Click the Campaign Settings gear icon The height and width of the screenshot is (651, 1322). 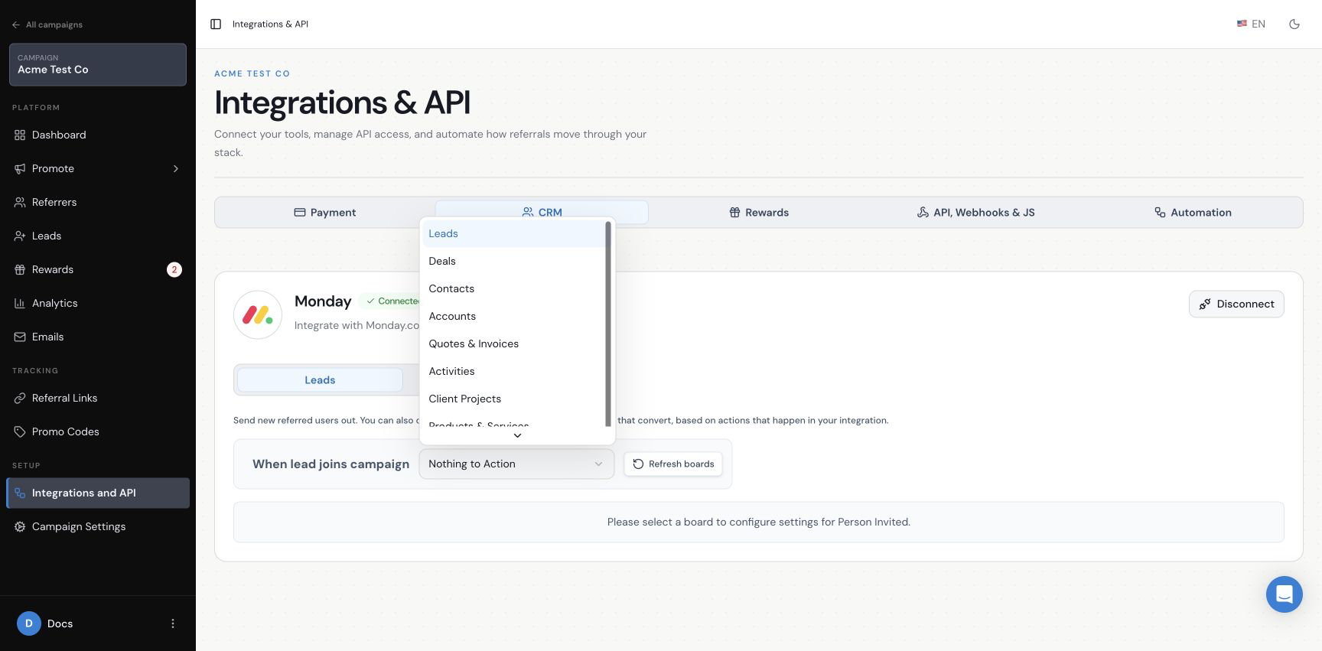(20, 526)
